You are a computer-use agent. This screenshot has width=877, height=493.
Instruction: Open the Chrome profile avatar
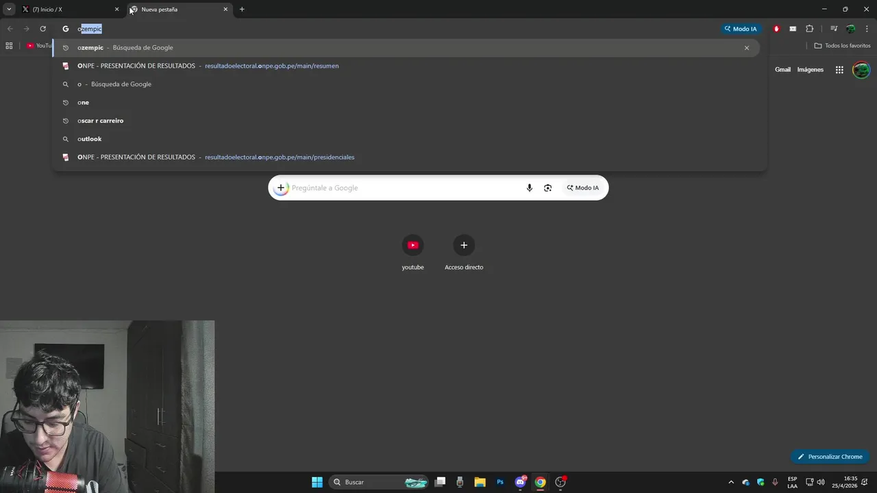(x=850, y=29)
